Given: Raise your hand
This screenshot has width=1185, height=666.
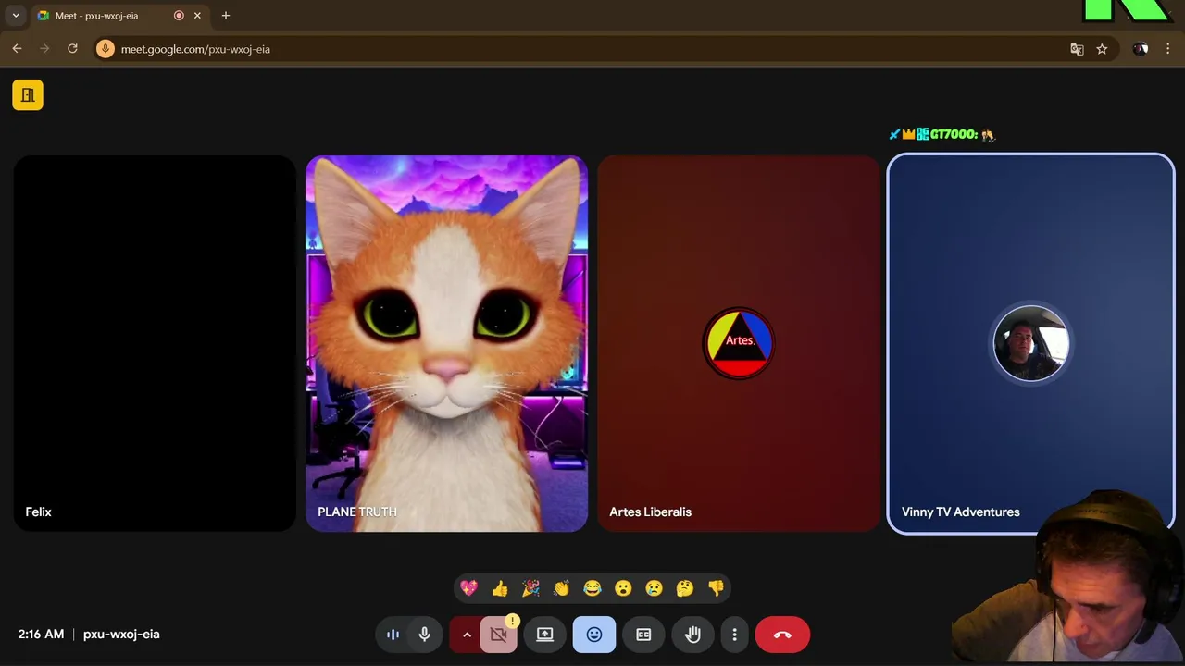Looking at the screenshot, I should [x=692, y=635].
